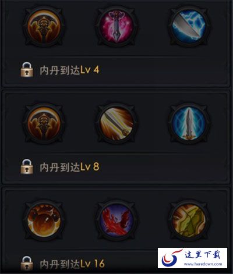Click the 内丹到达Lv 16 unlock requirement text
The image size is (233, 274).
coord(72,264)
